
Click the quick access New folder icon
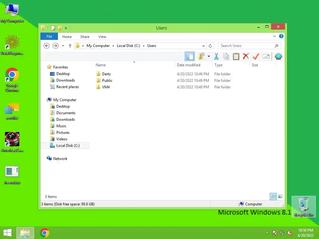coord(60,28)
